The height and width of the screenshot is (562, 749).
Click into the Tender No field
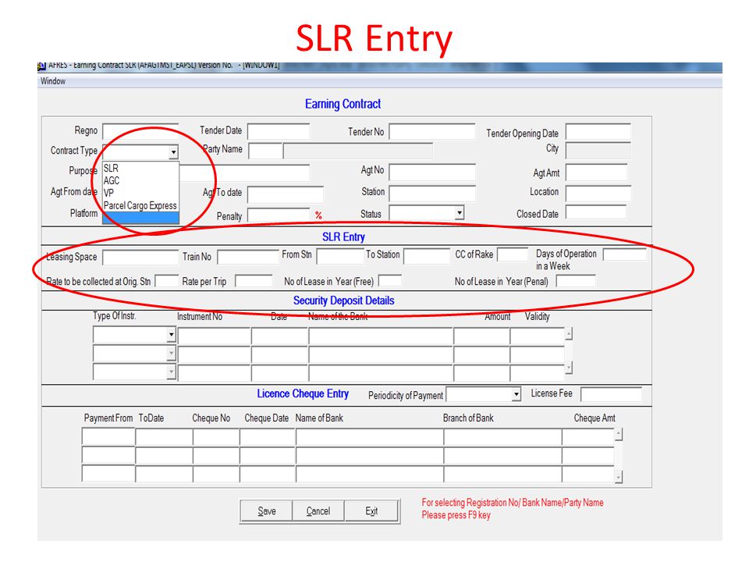[431, 131]
